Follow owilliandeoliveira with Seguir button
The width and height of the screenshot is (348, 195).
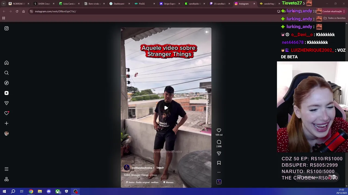[x=160, y=168]
